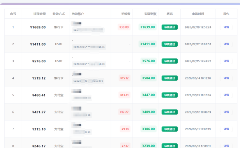Screen dimensions: 240x148
Task: Click the timestamp 2026/02/14 18:12:10
Action: 198,78
